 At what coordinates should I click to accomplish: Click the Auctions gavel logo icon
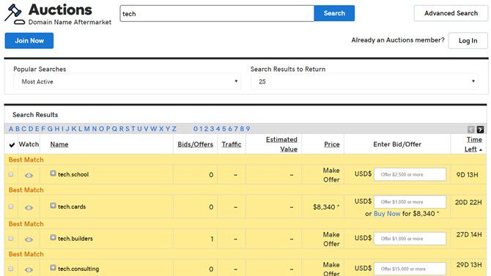15,14
